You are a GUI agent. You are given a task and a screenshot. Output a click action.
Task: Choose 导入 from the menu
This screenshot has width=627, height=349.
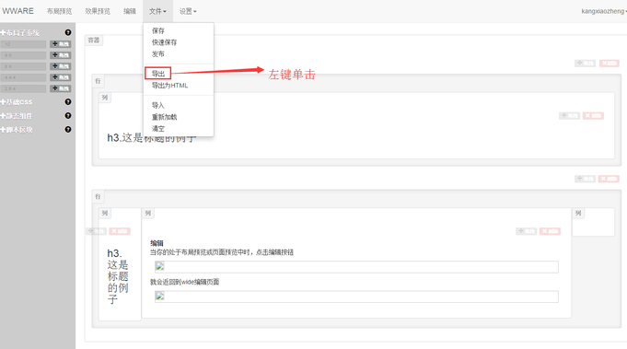(x=158, y=105)
